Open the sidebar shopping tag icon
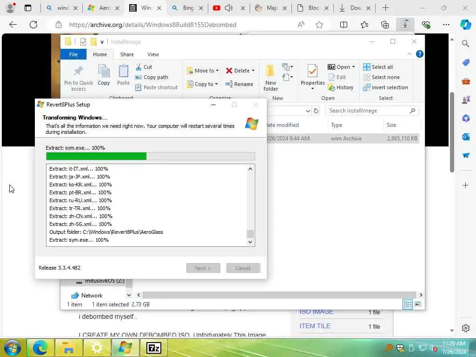 pyautogui.click(x=466, y=63)
